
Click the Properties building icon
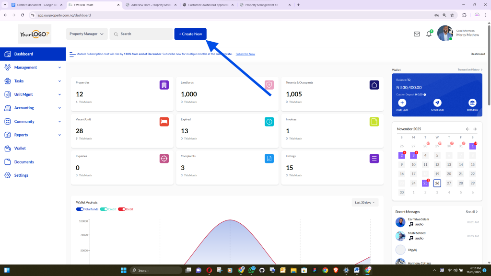(164, 85)
